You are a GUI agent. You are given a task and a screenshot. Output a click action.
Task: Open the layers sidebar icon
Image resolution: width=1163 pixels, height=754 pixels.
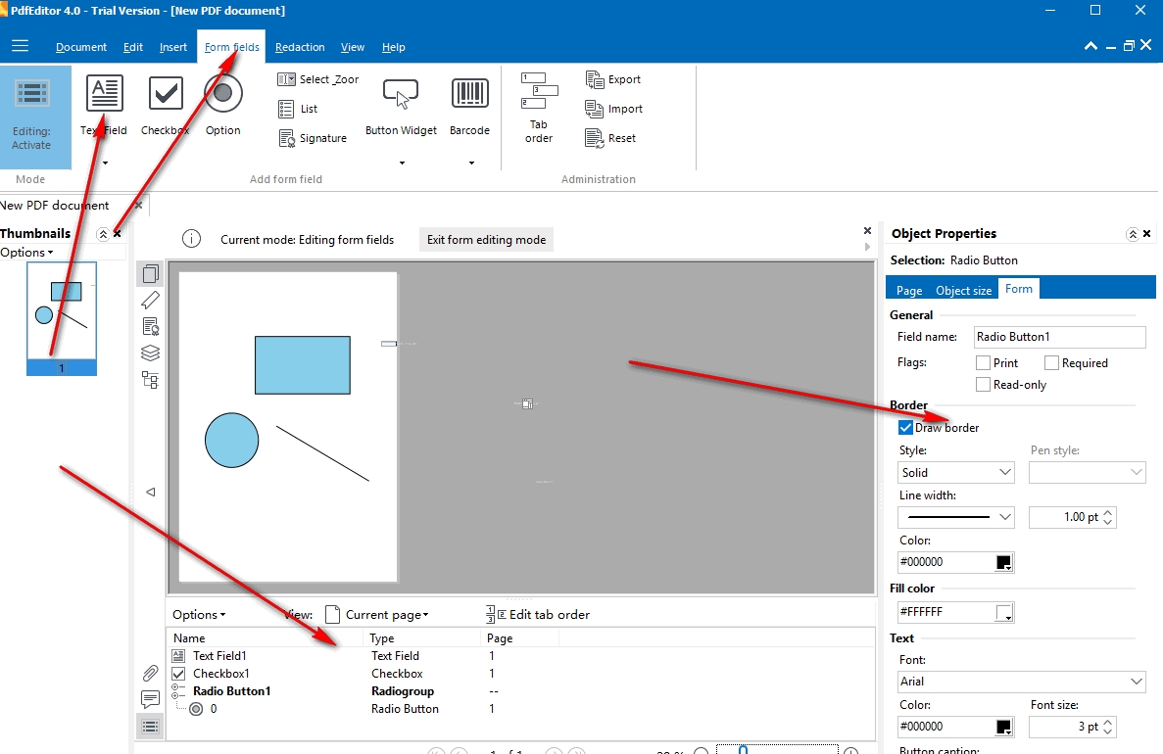point(151,353)
